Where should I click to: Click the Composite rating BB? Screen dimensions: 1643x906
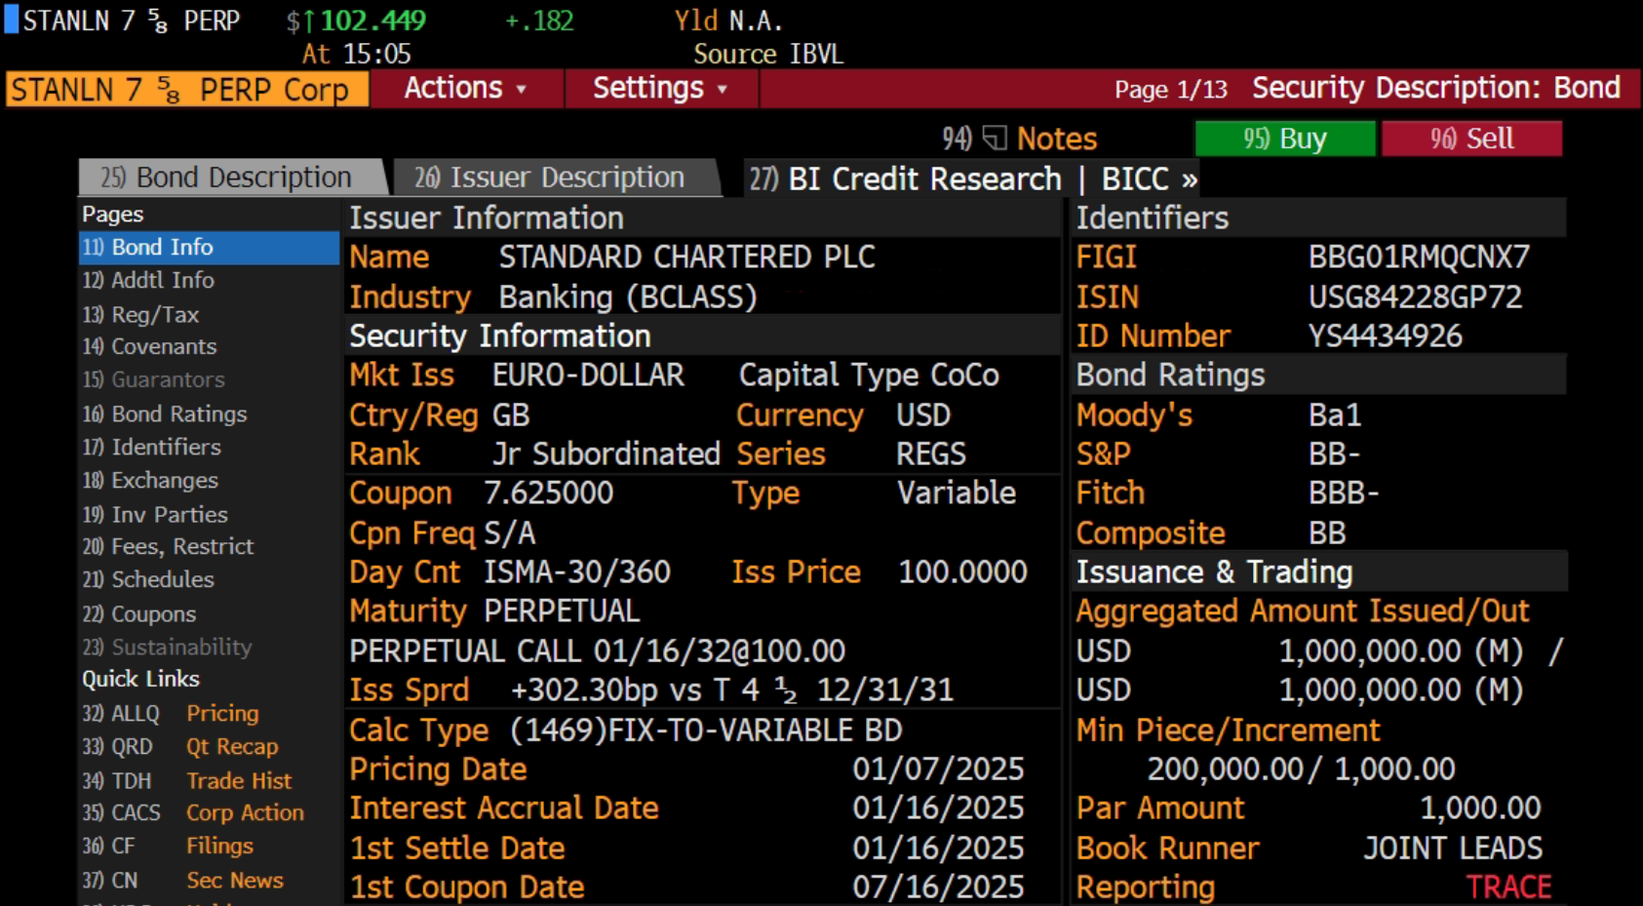point(1327,532)
